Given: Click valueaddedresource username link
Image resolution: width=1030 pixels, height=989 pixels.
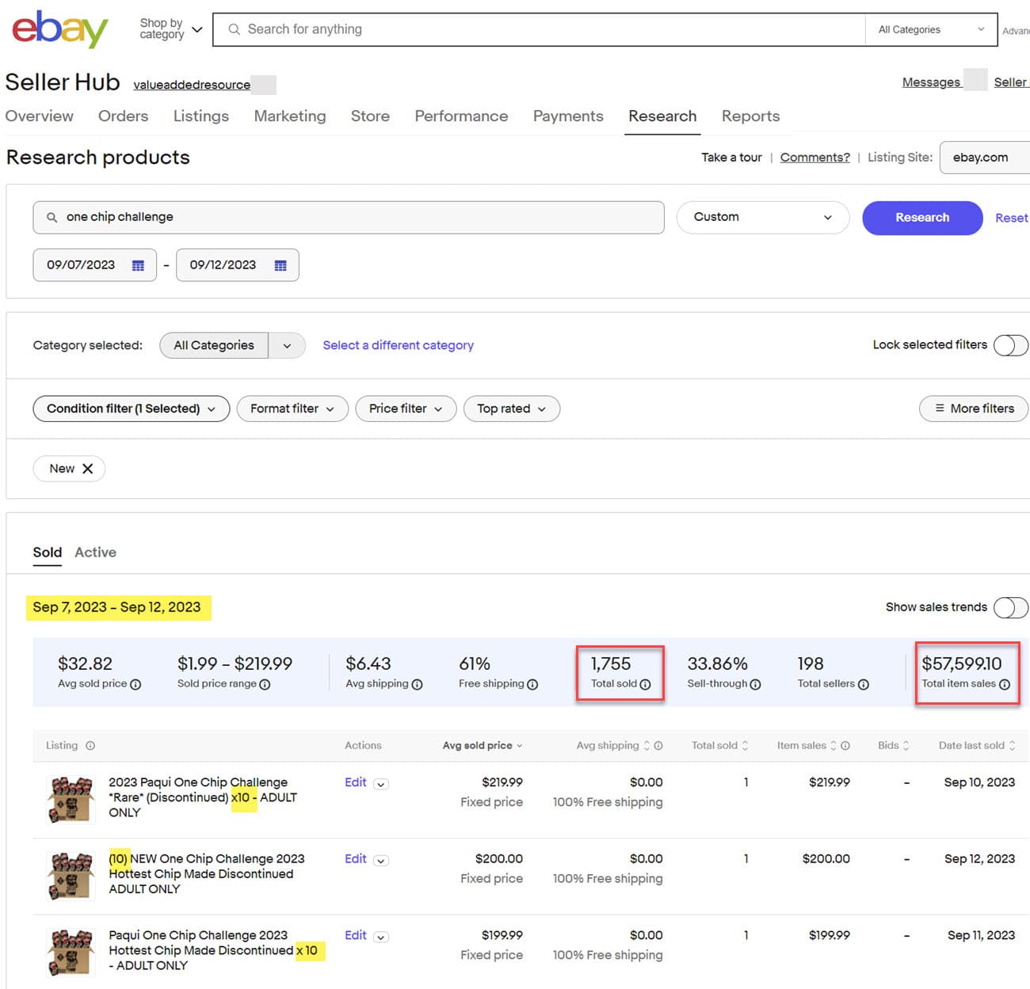Looking at the screenshot, I should coord(192,85).
